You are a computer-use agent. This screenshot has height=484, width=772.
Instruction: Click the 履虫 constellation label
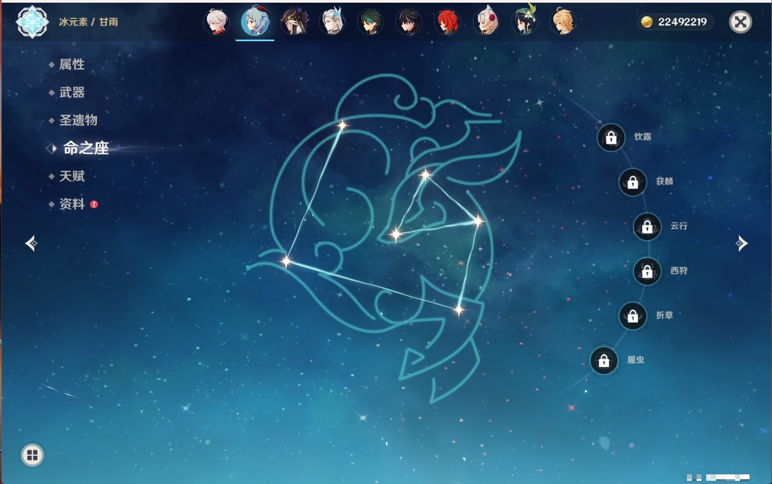636,360
